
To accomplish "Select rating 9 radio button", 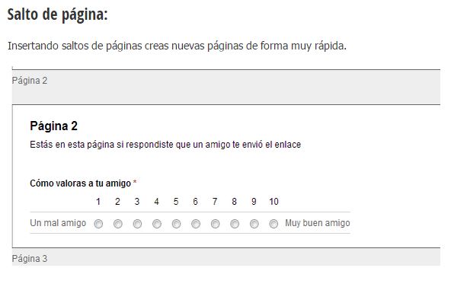I will [254, 224].
